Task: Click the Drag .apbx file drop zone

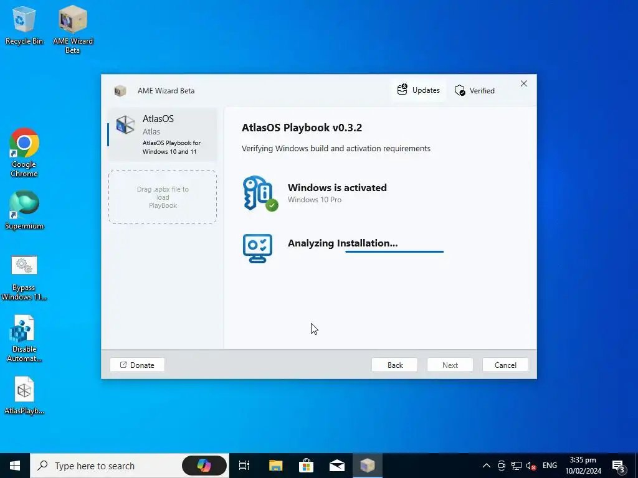Action: click(x=163, y=197)
